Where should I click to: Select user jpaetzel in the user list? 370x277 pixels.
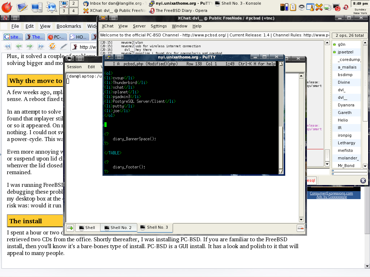(347, 52)
